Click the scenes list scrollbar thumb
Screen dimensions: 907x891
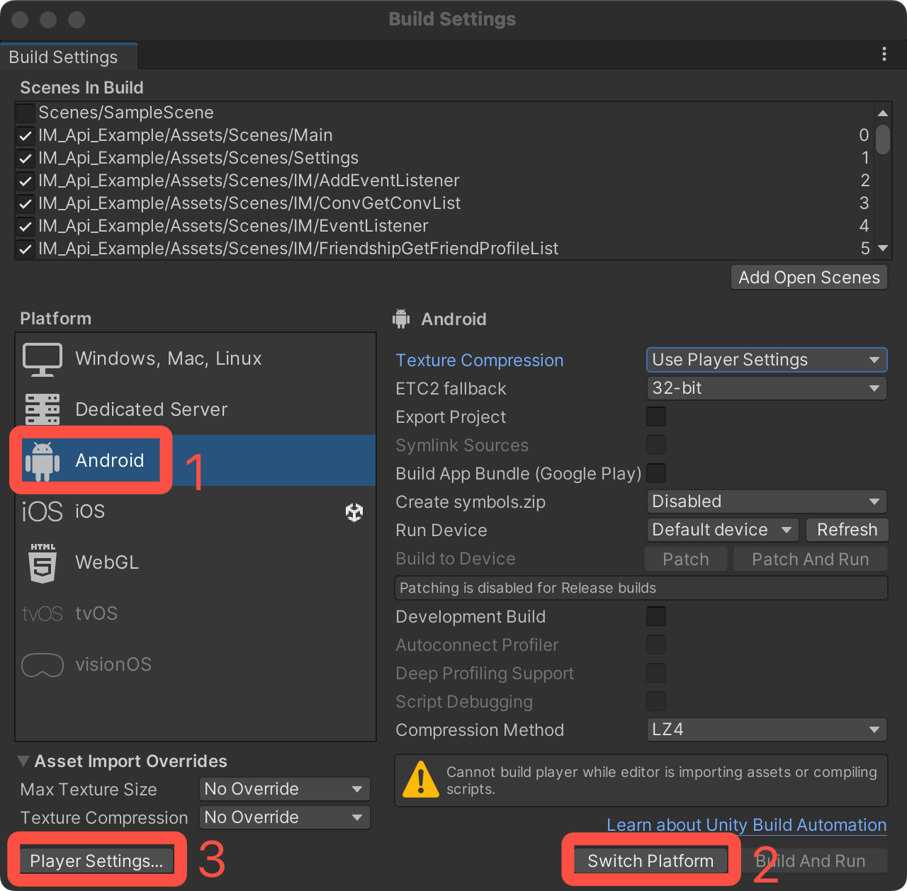[882, 140]
